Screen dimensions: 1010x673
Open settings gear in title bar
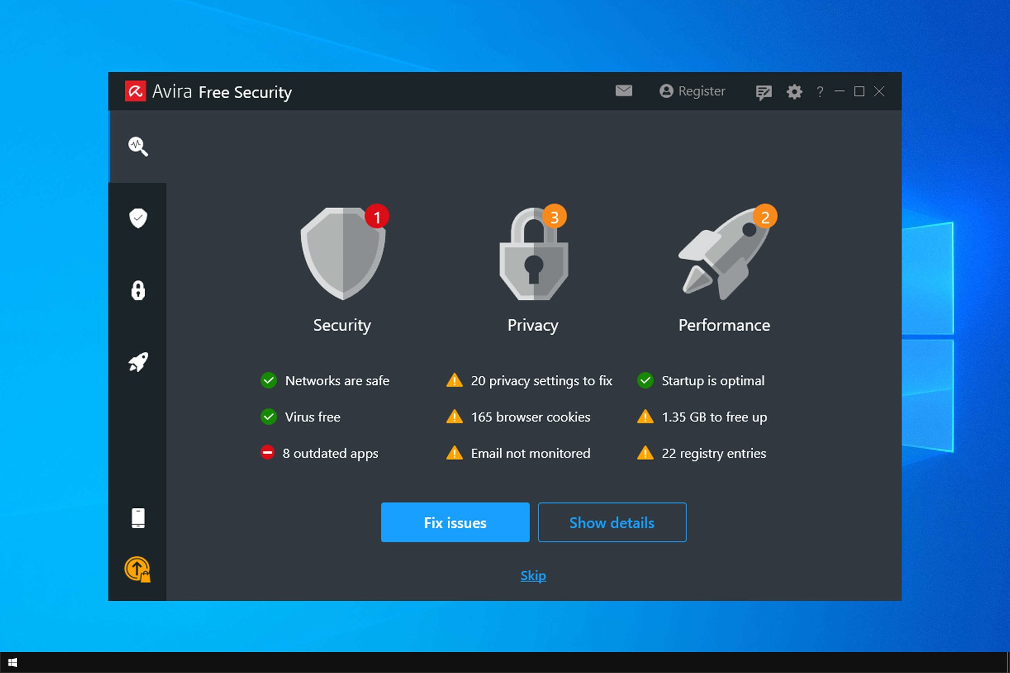pos(794,91)
